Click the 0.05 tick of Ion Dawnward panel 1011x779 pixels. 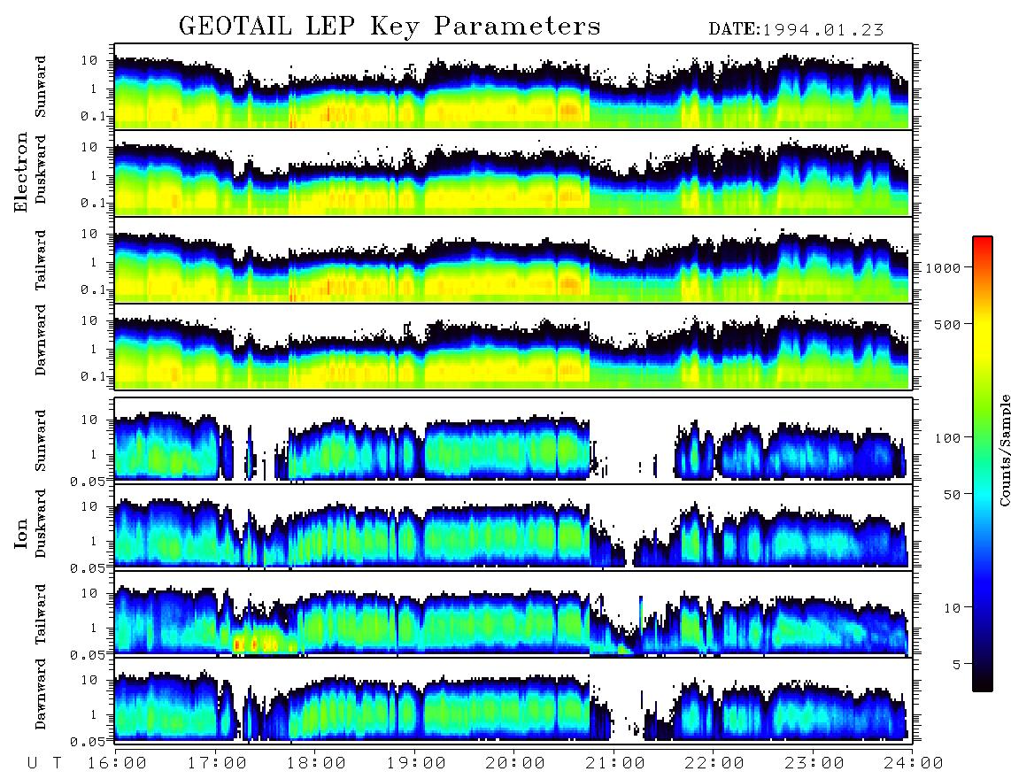(88, 742)
